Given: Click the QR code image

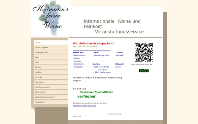Looking at the screenshot, I should pyautogui.click(x=144, y=52).
